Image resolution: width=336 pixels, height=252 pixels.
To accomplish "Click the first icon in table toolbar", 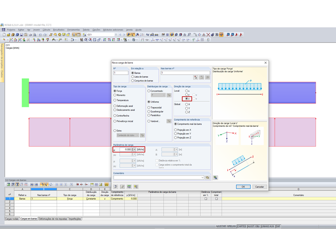I will click(x=8, y=184).
